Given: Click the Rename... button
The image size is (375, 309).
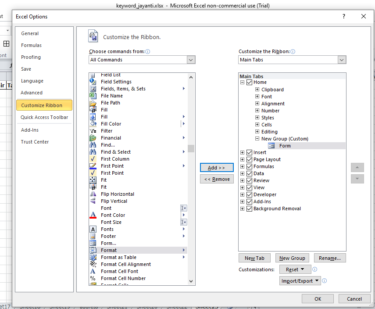Looking at the screenshot, I should pyautogui.click(x=330, y=258).
